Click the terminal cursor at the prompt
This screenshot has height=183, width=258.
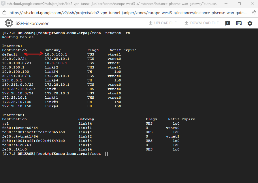[x=106, y=154]
